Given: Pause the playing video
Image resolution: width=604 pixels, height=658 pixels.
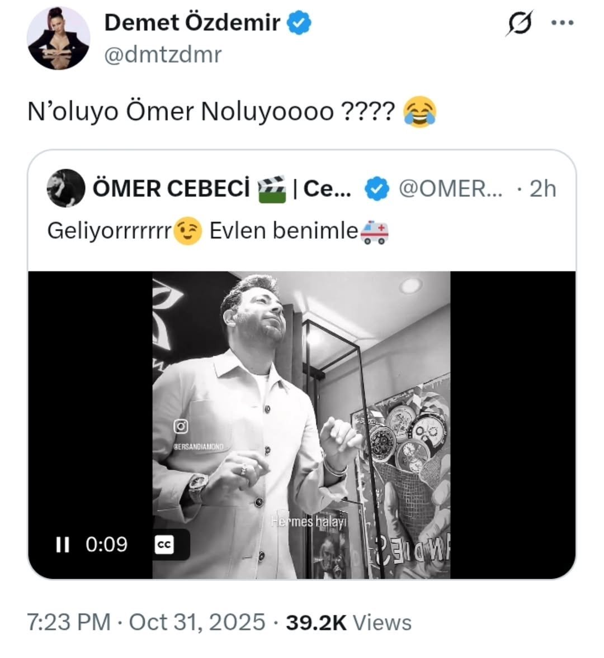Looking at the screenshot, I should pyautogui.click(x=63, y=544).
